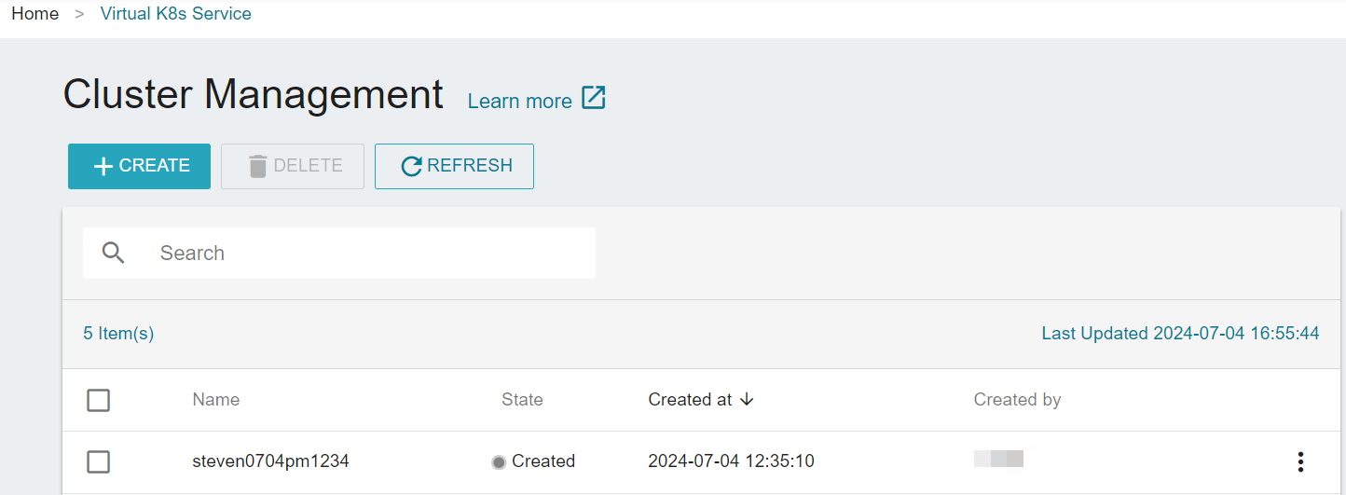The image size is (1346, 495).
Task: Sort by the Created at column
Action: tap(691, 399)
